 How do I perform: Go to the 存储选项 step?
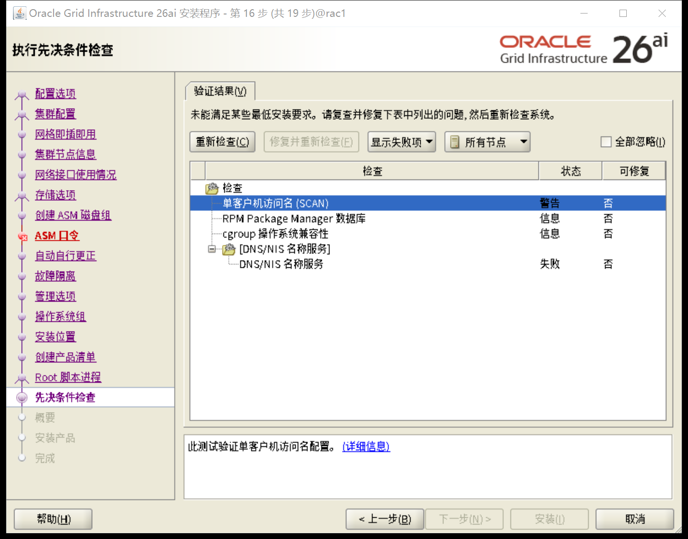[x=55, y=195]
